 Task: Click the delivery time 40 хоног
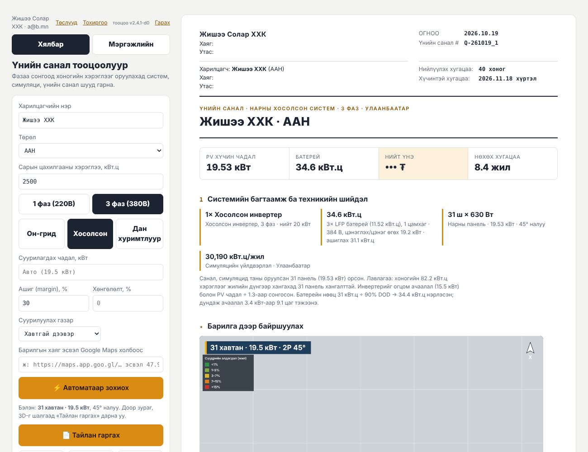[x=492, y=69]
